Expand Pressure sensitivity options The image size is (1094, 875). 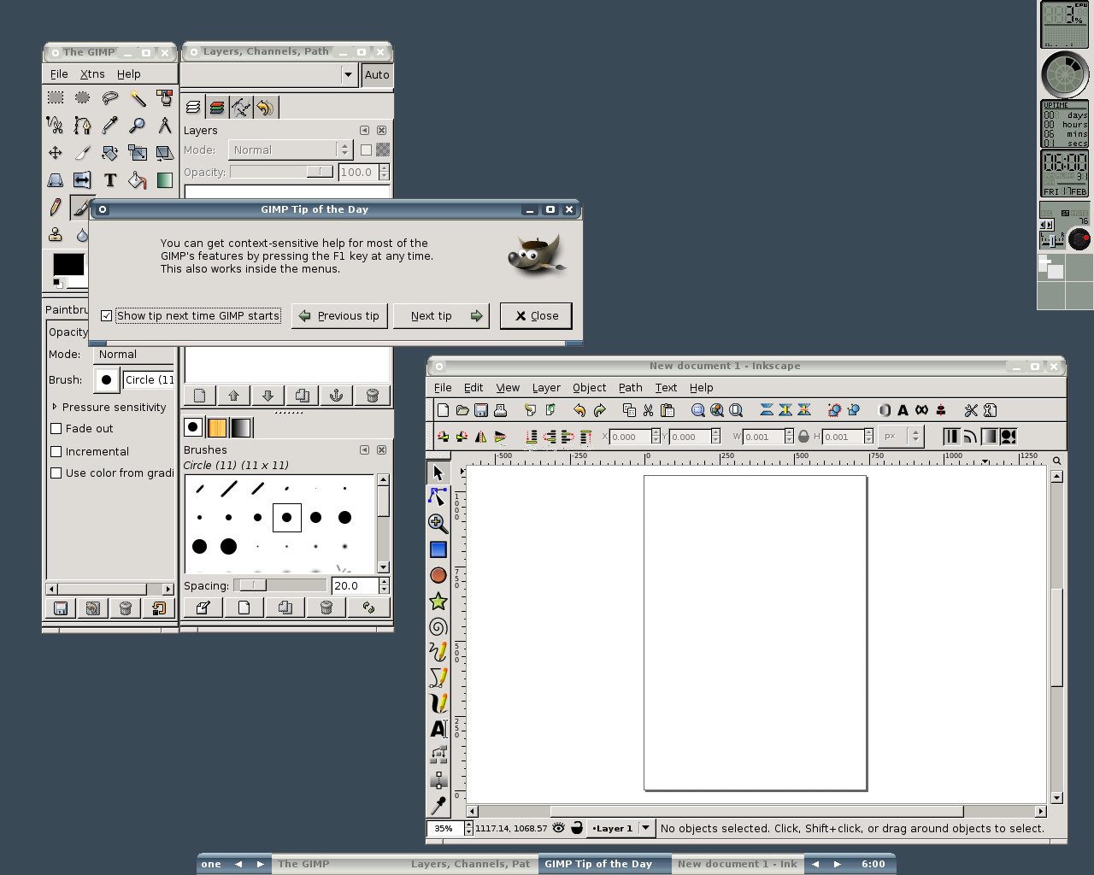pyautogui.click(x=55, y=407)
